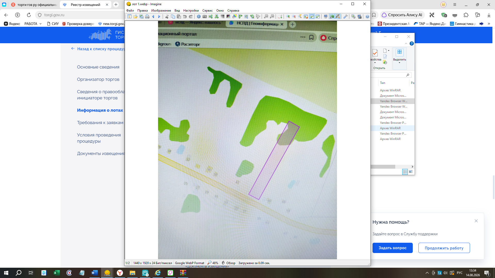Click the Продолжить работу button
This screenshot has height=278, width=495.
(x=444, y=248)
